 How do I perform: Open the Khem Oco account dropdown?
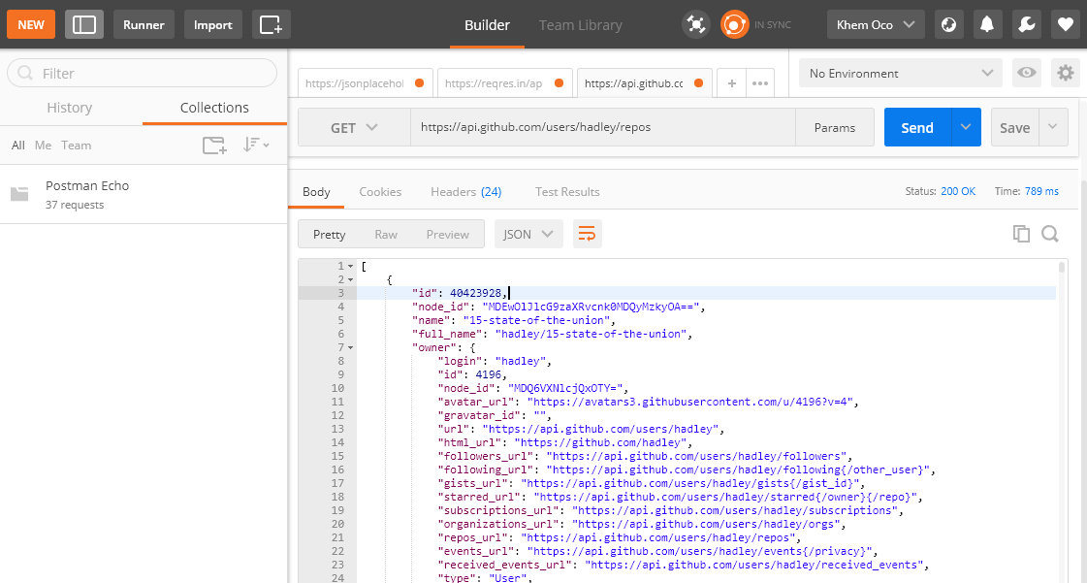(874, 24)
